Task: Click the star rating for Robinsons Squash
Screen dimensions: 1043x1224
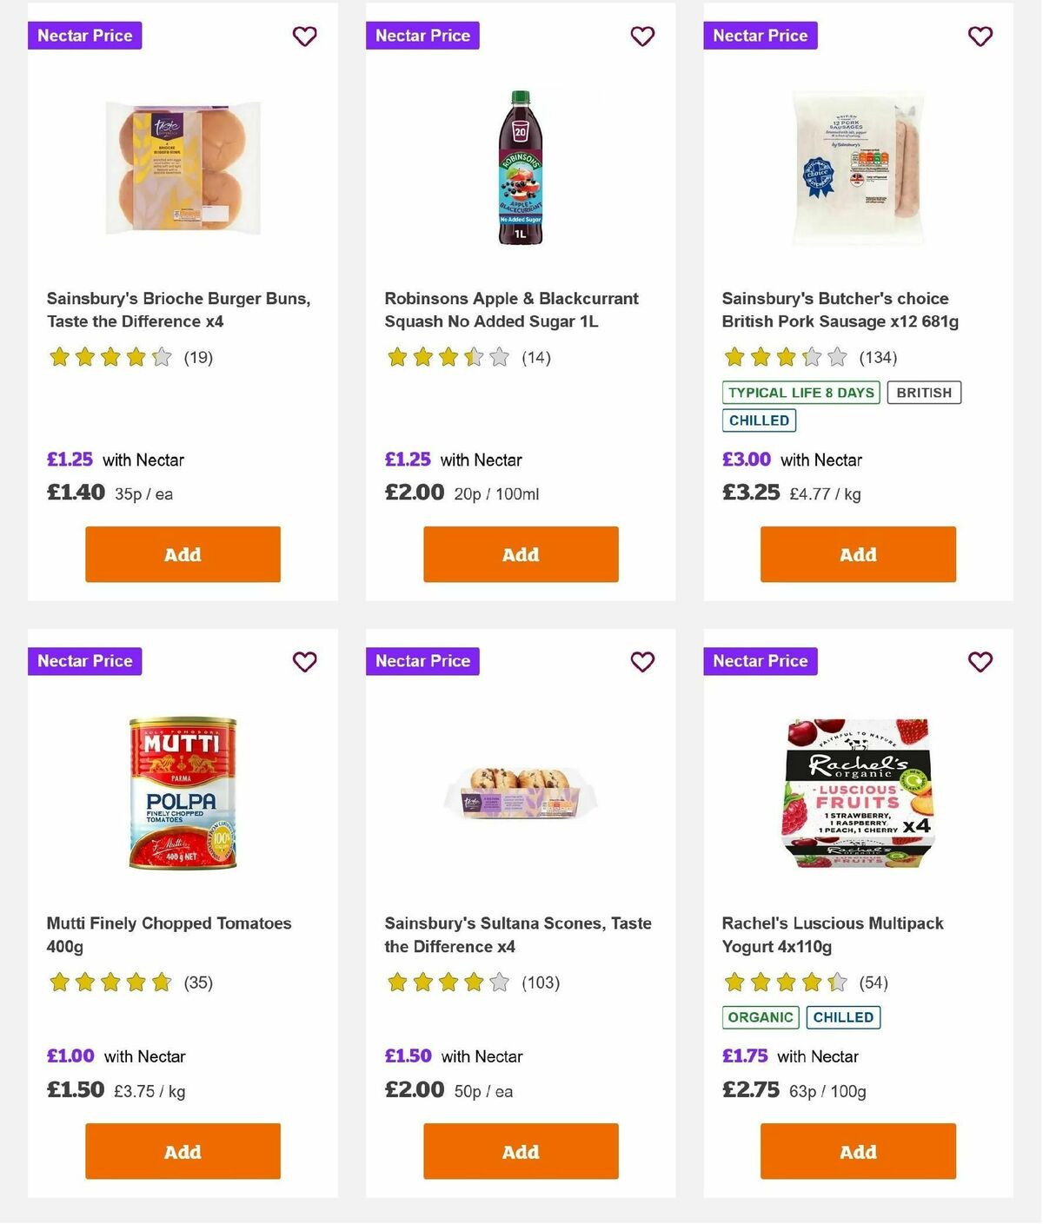Action: (446, 357)
